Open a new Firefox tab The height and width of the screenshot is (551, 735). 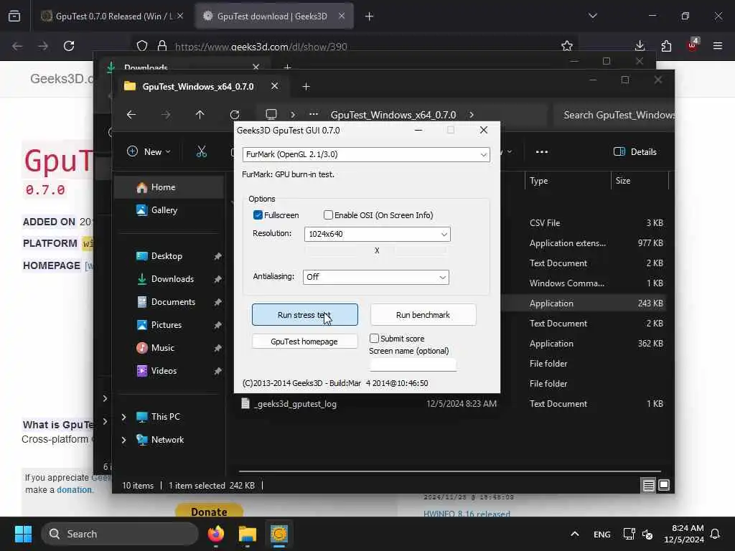pos(370,17)
